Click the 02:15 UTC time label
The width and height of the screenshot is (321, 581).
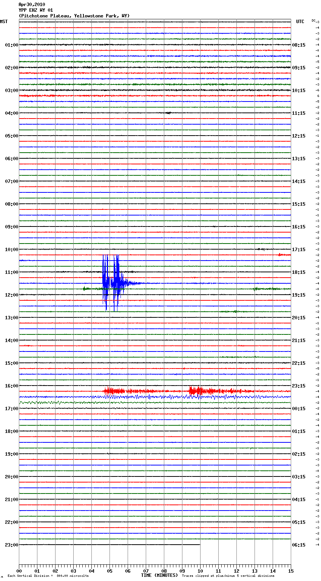pos(299,454)
